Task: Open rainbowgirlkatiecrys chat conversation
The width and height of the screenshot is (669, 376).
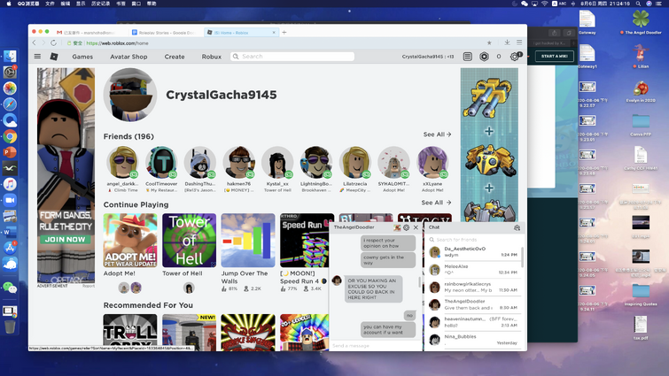Action: tap(474, 287)
